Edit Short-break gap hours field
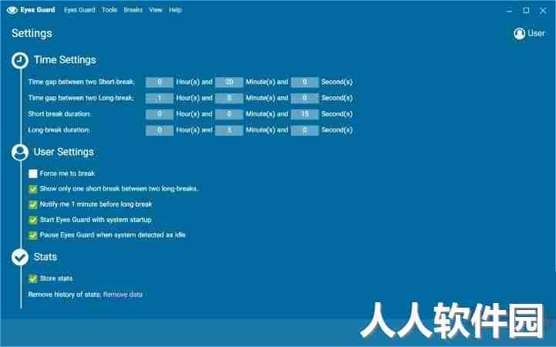Viewport: 556px width, 347px height. coord(160,83)
